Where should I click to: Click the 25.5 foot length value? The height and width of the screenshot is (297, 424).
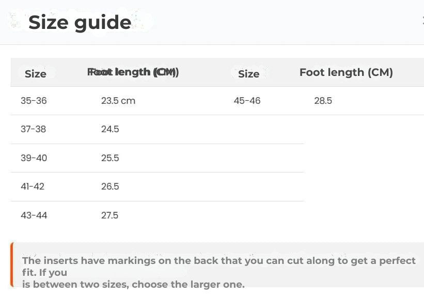tap(110, 158)
